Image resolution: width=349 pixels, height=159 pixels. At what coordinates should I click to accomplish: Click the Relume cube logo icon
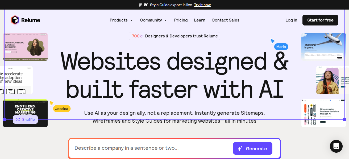point(15,20)
